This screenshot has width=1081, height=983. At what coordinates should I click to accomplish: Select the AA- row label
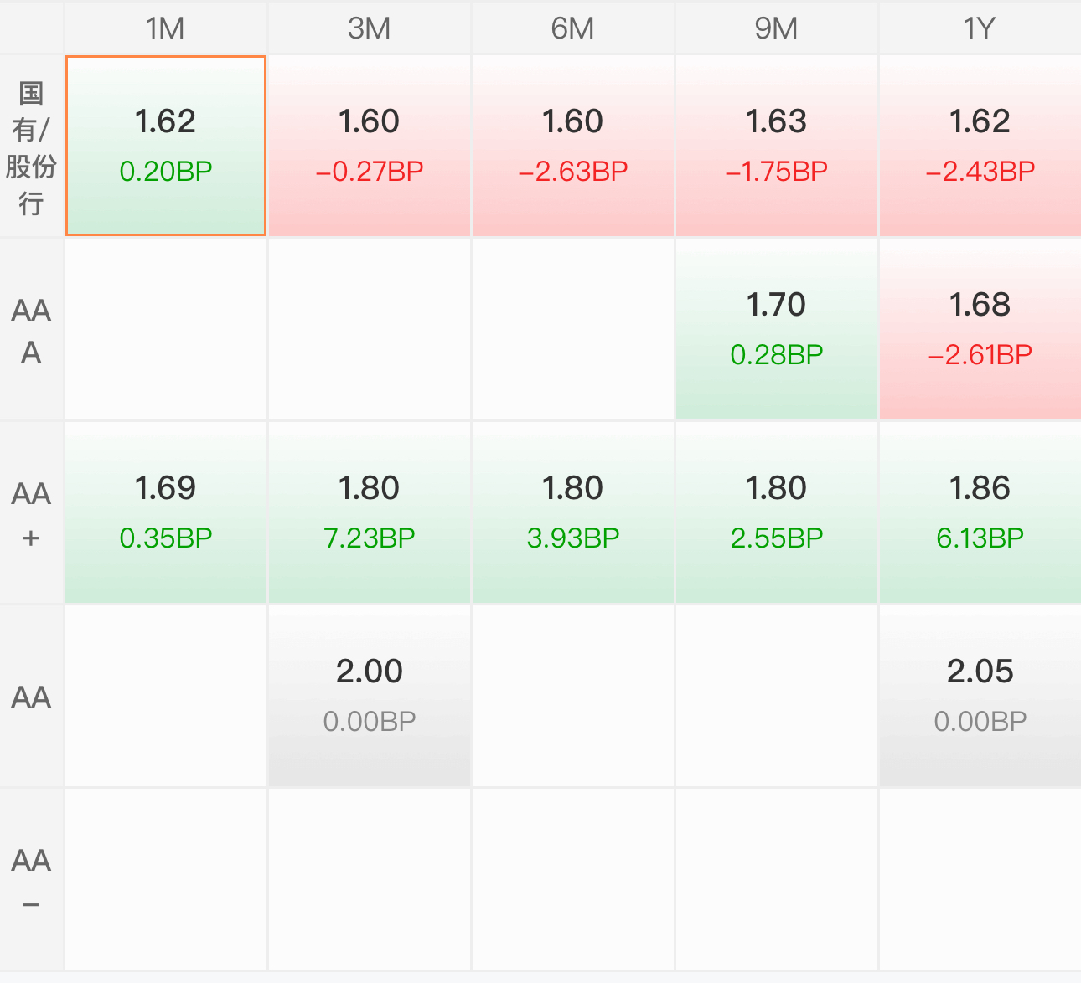coord(31,879)
